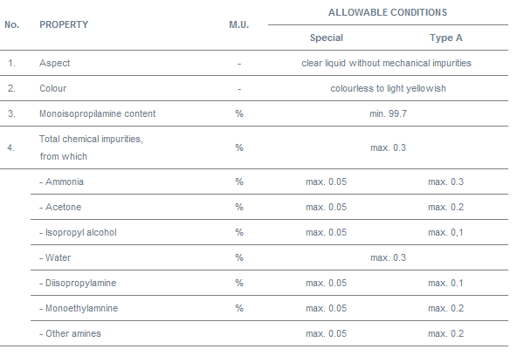Image resolution: width=517 pixels, height=356 pixels.
Task: Select the Aspect property row label
Action: pyautogui.click(x=55, y=63)
